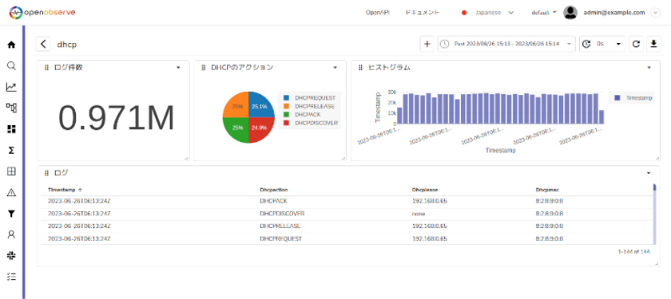Toggle DHCPRELEASE legend entry in pie chart
The height and width of the screenshot is (299, 671).
[x=310, y=106]
